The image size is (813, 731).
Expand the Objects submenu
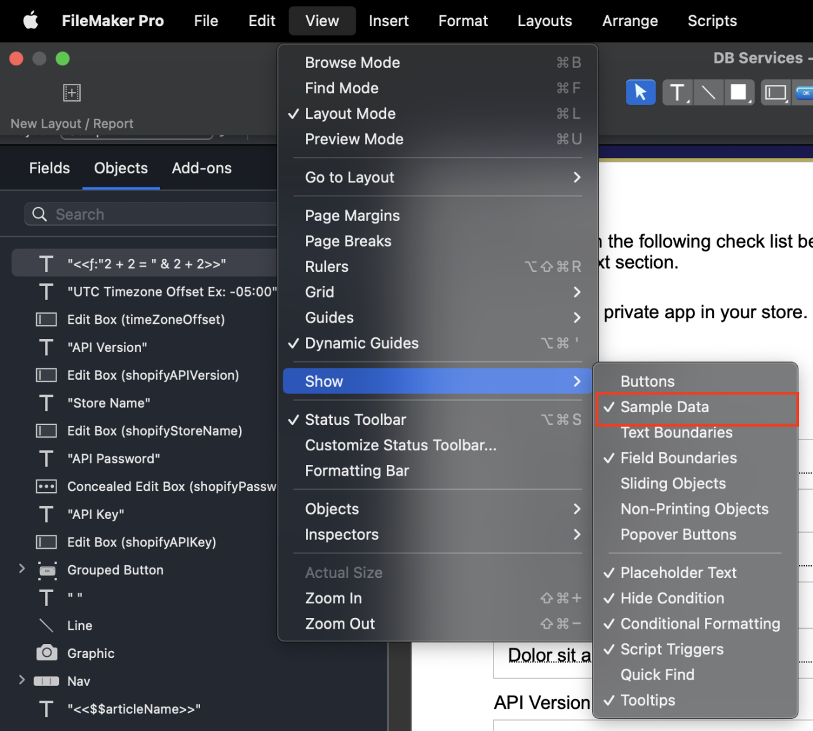tap(438, 509)
